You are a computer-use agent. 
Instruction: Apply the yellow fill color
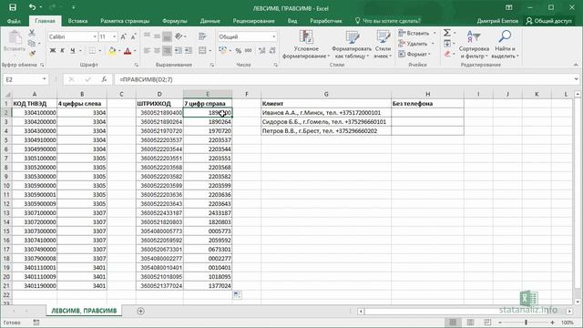point(112,51)
